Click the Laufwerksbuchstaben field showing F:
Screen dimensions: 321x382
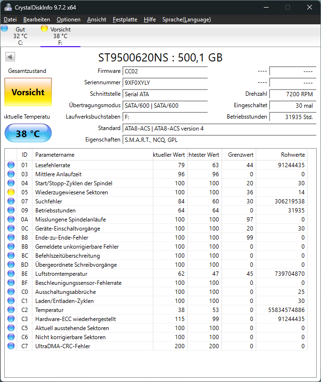tap(165, 117)
